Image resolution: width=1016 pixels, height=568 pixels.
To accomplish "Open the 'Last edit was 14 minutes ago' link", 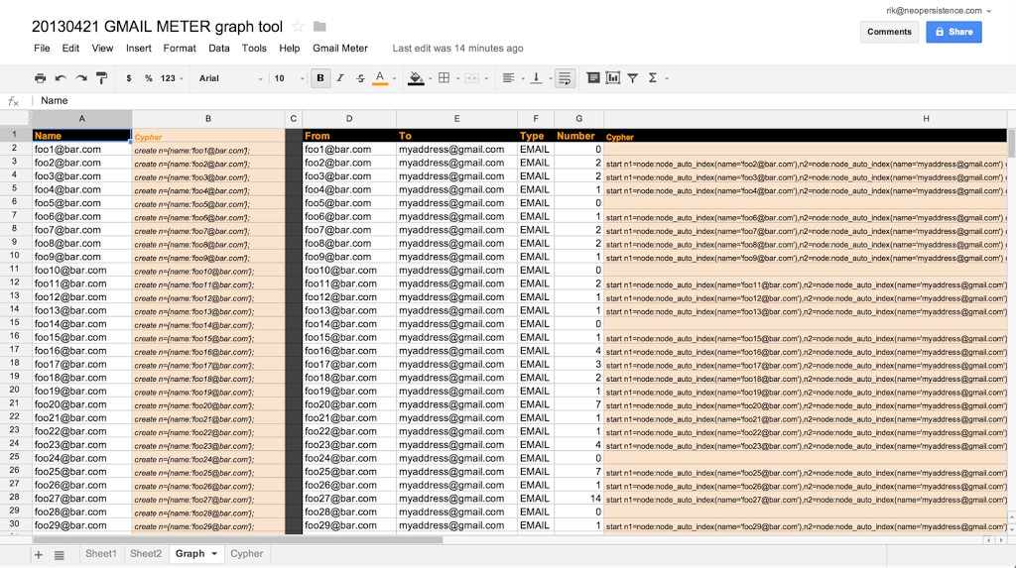I will (457, 49).
